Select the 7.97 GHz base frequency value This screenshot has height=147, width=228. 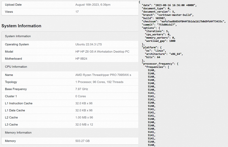pos(82,89)
